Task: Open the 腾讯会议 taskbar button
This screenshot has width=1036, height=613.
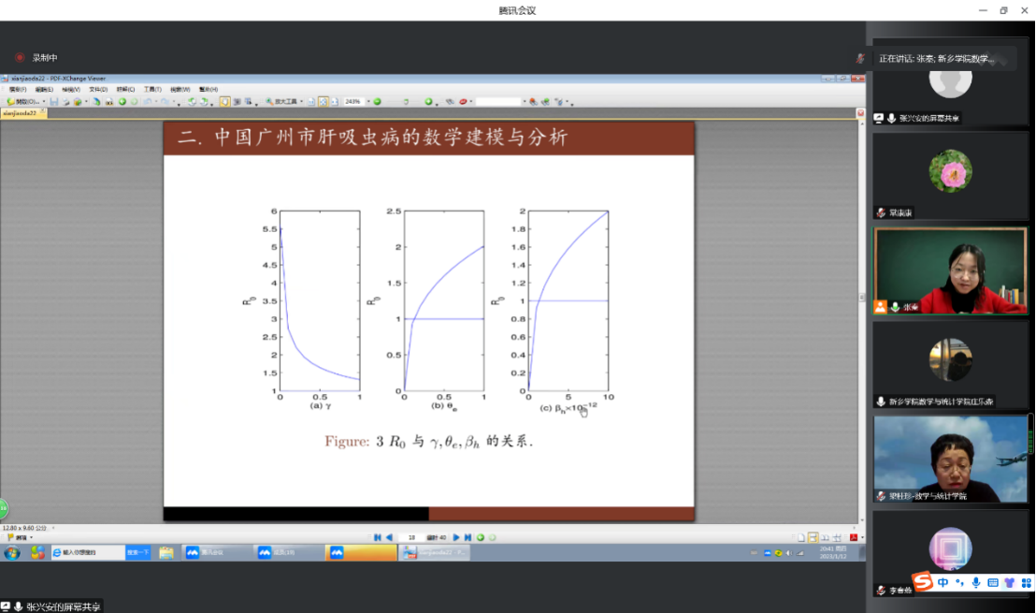Action: pyautogui.click(x=216, y=553)
